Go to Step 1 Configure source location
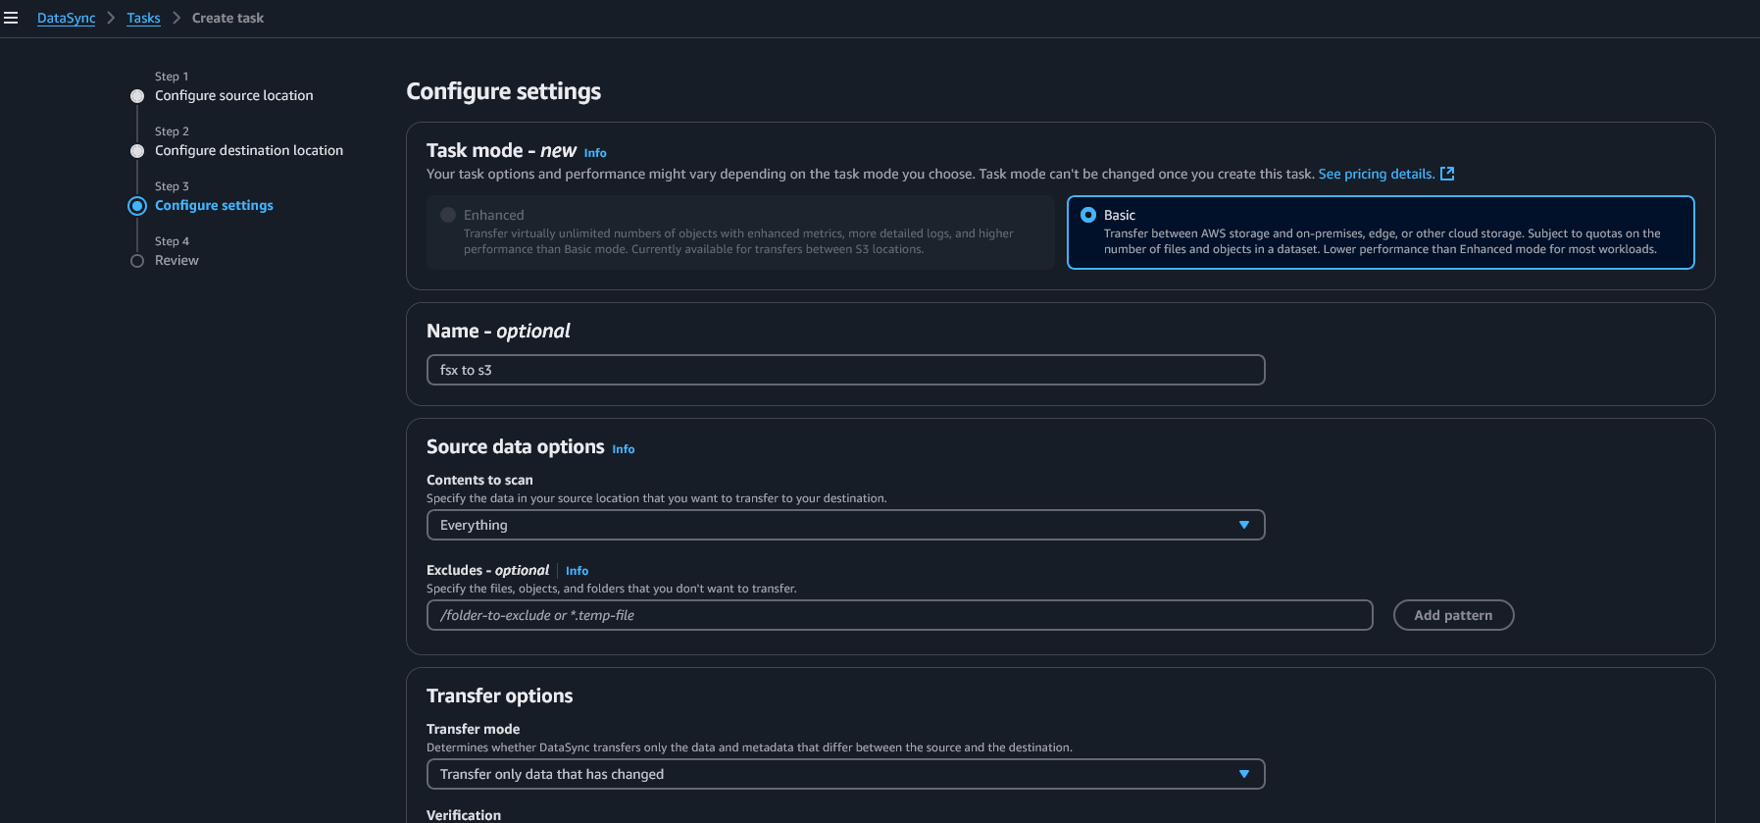The height and width of the screenshot is (823, 1760). (x=233, y=95)
